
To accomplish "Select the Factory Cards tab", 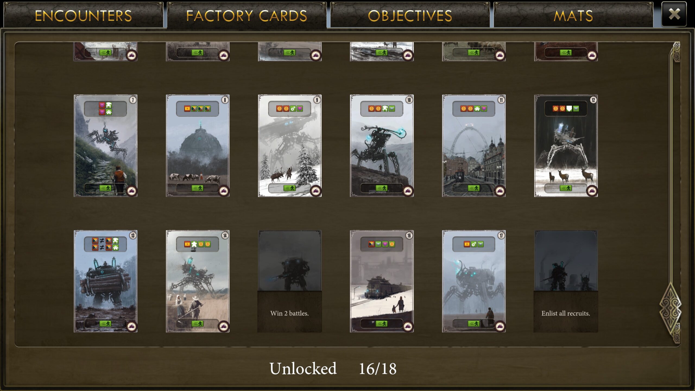I will (x=247, y=15).
